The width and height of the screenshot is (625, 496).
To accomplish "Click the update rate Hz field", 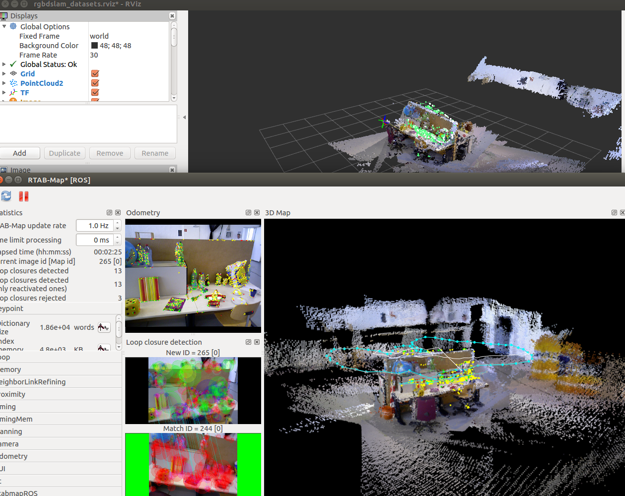I will click(95, 226).
